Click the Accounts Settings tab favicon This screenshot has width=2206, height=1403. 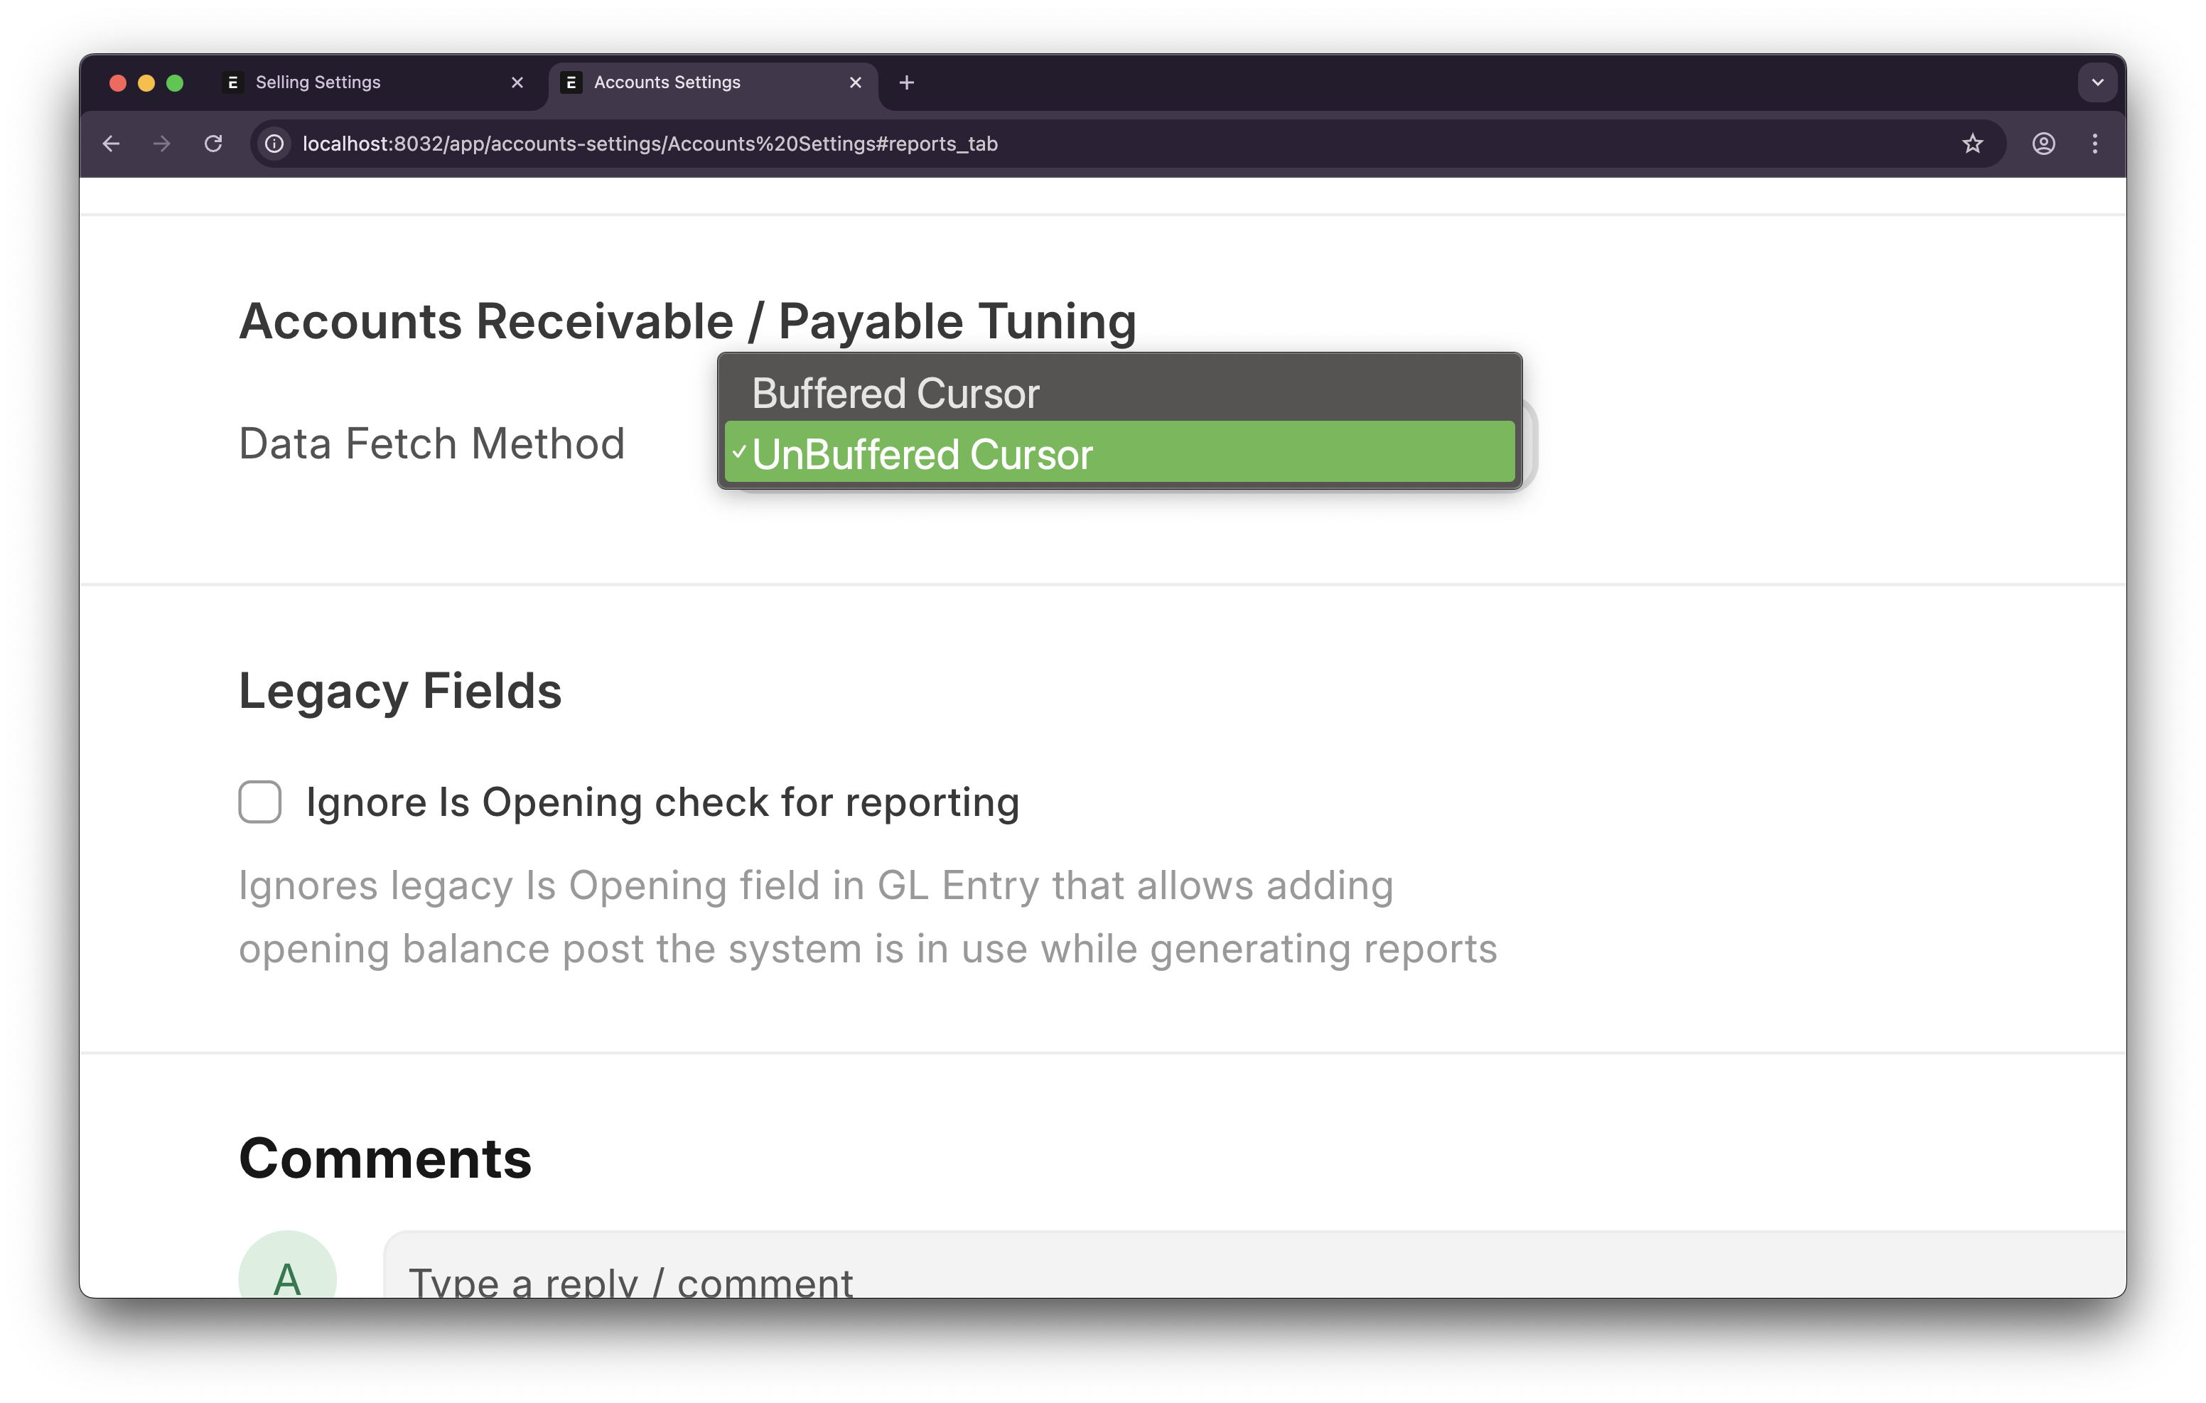(x=571, y=82)
